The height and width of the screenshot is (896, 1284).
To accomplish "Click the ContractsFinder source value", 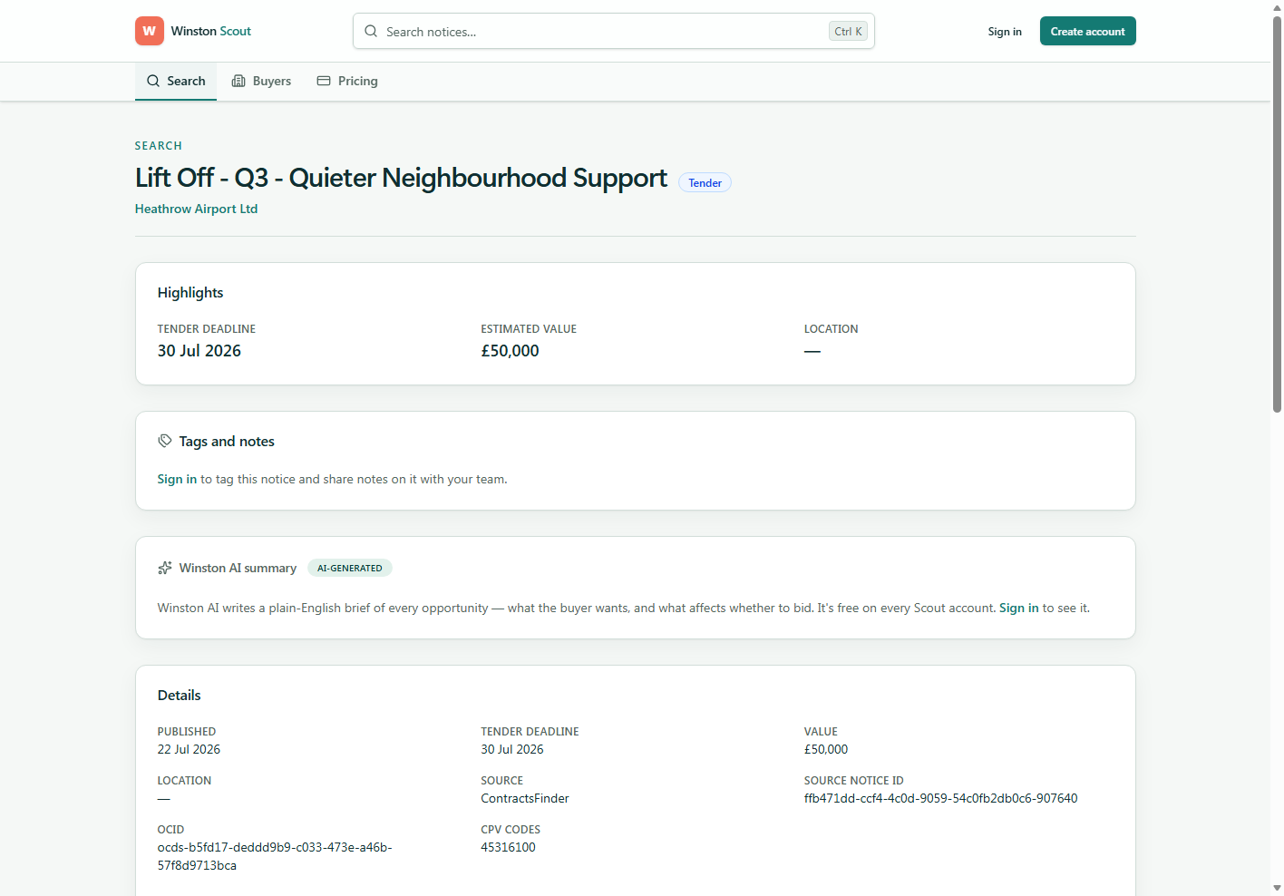I will coord(525,798).
